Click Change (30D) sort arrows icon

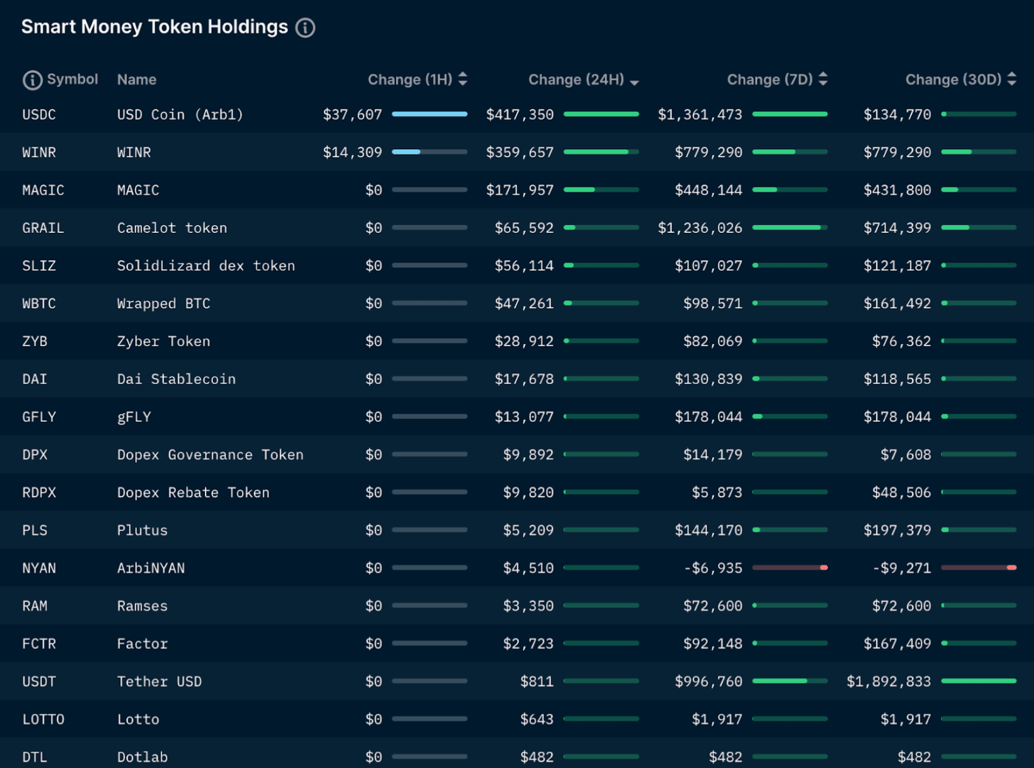pos(1012,79)
